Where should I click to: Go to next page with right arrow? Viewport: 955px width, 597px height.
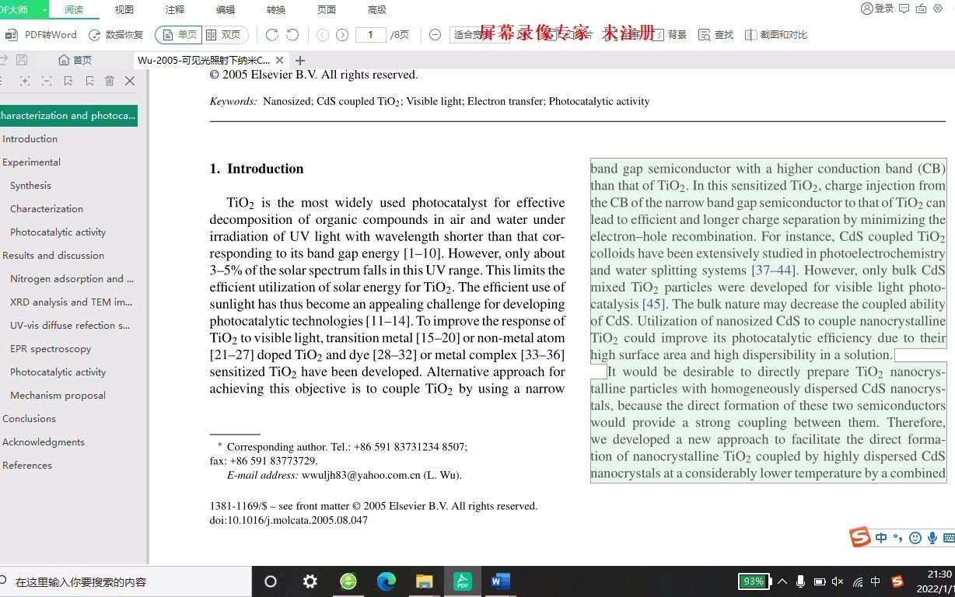click(x=342, y=34)
